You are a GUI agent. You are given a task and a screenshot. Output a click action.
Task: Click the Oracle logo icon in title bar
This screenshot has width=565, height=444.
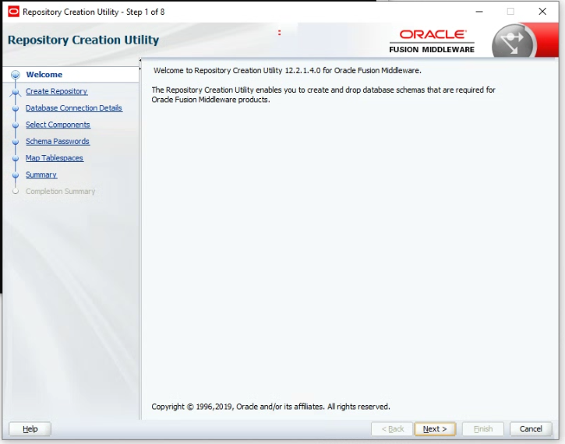[x=13, y=12]
